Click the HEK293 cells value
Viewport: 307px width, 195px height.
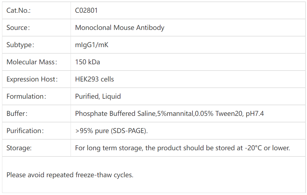point(94,79)
